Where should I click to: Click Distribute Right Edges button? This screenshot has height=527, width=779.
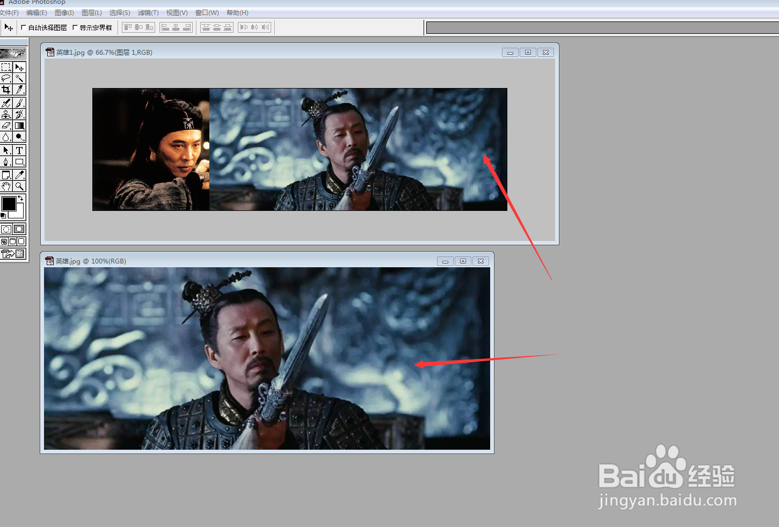[265, 27]
